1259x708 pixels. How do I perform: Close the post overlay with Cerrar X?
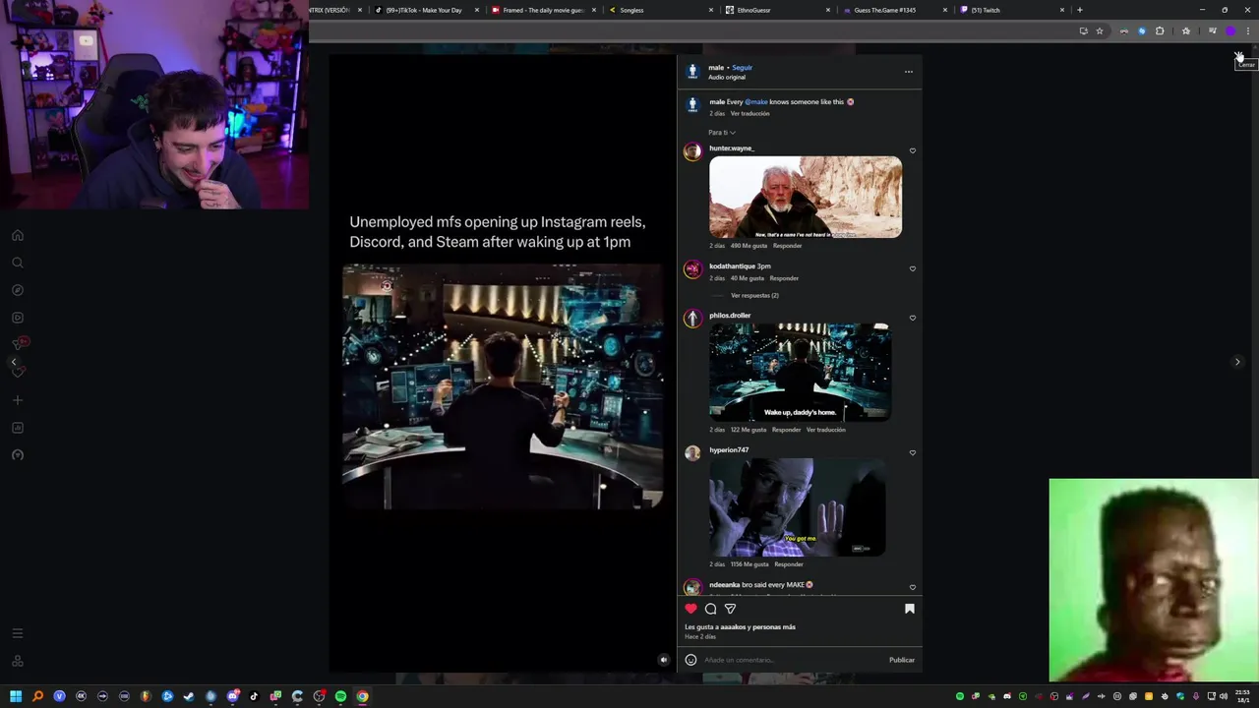click(1239, 57)
